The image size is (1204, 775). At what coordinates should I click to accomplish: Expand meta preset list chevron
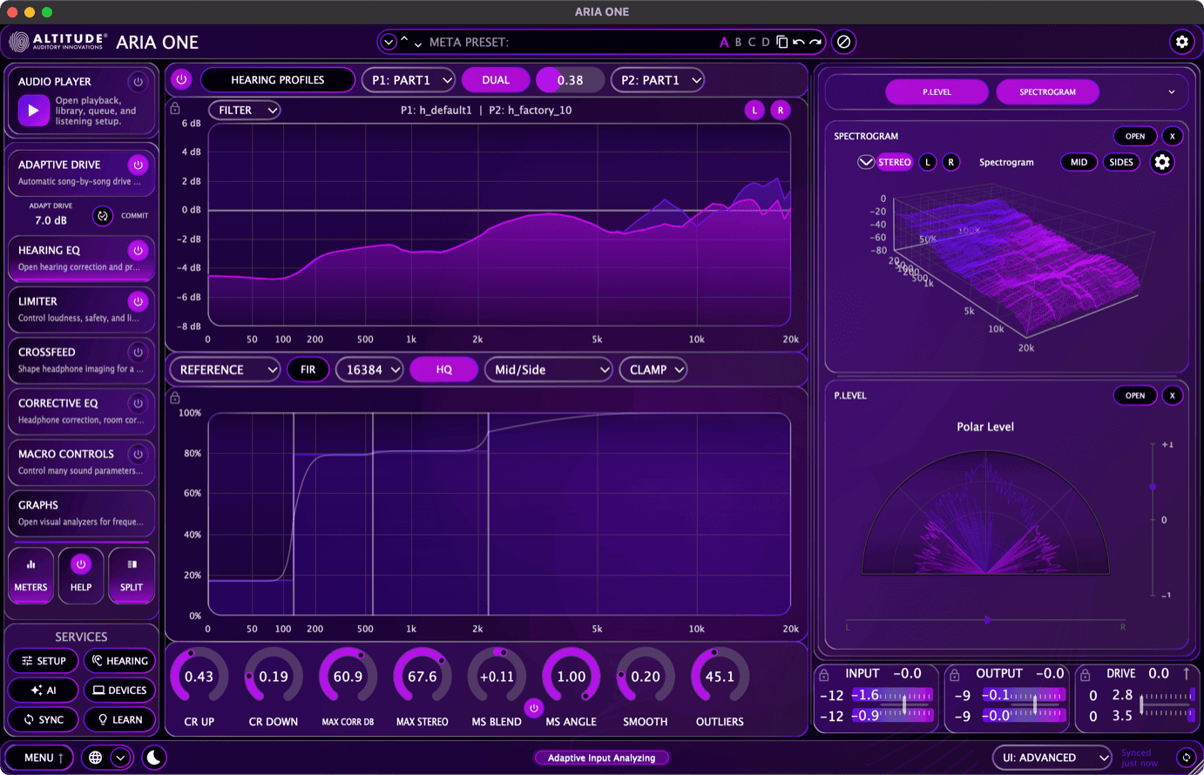389,42
